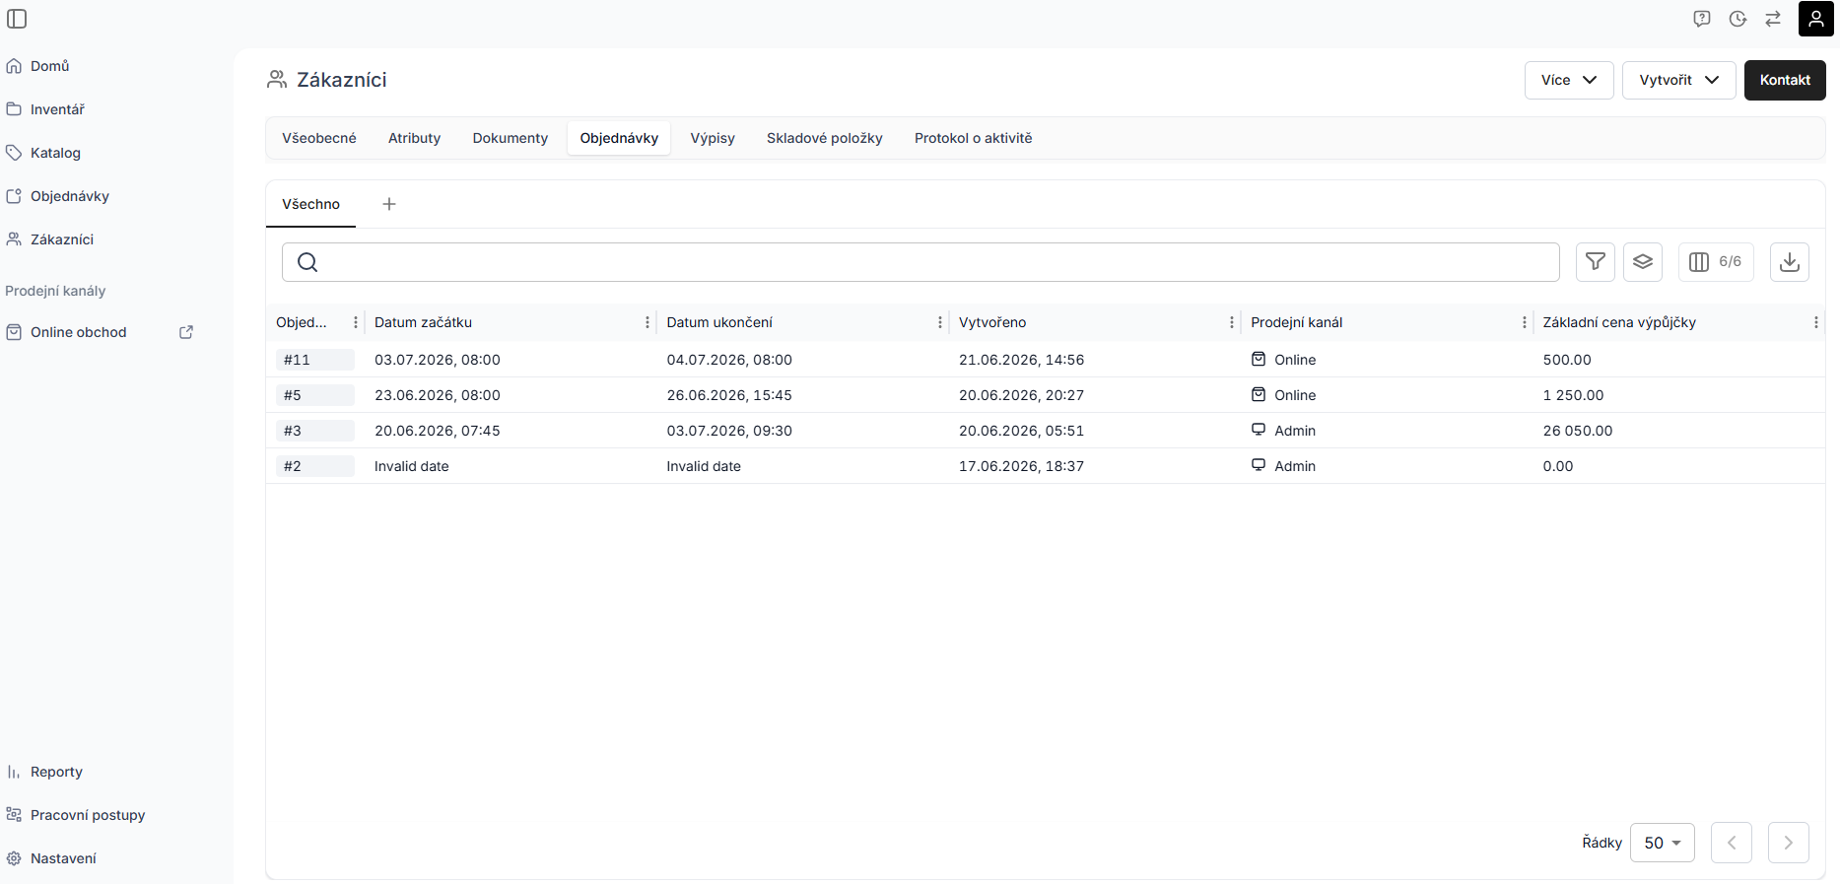
Task: Open Protokol o aktivitě tab
Action: (974, 138)
